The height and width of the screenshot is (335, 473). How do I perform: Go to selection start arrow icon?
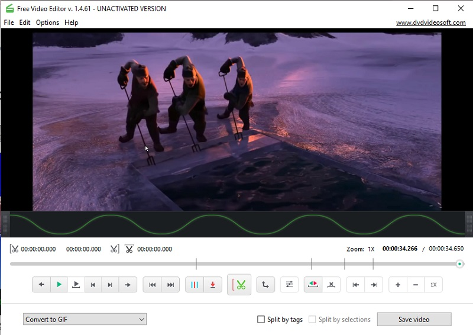(x=356, y=285)
